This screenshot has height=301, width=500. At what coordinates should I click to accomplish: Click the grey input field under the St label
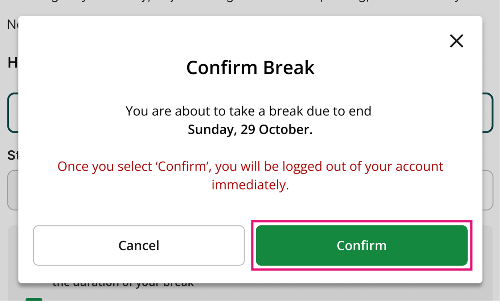(x=12, y=190)
